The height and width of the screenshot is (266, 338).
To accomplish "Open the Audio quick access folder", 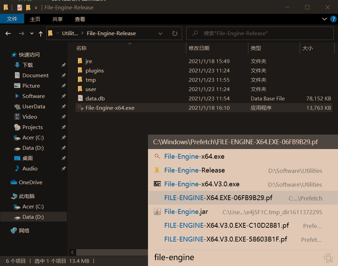I will (x=30, y=169).
